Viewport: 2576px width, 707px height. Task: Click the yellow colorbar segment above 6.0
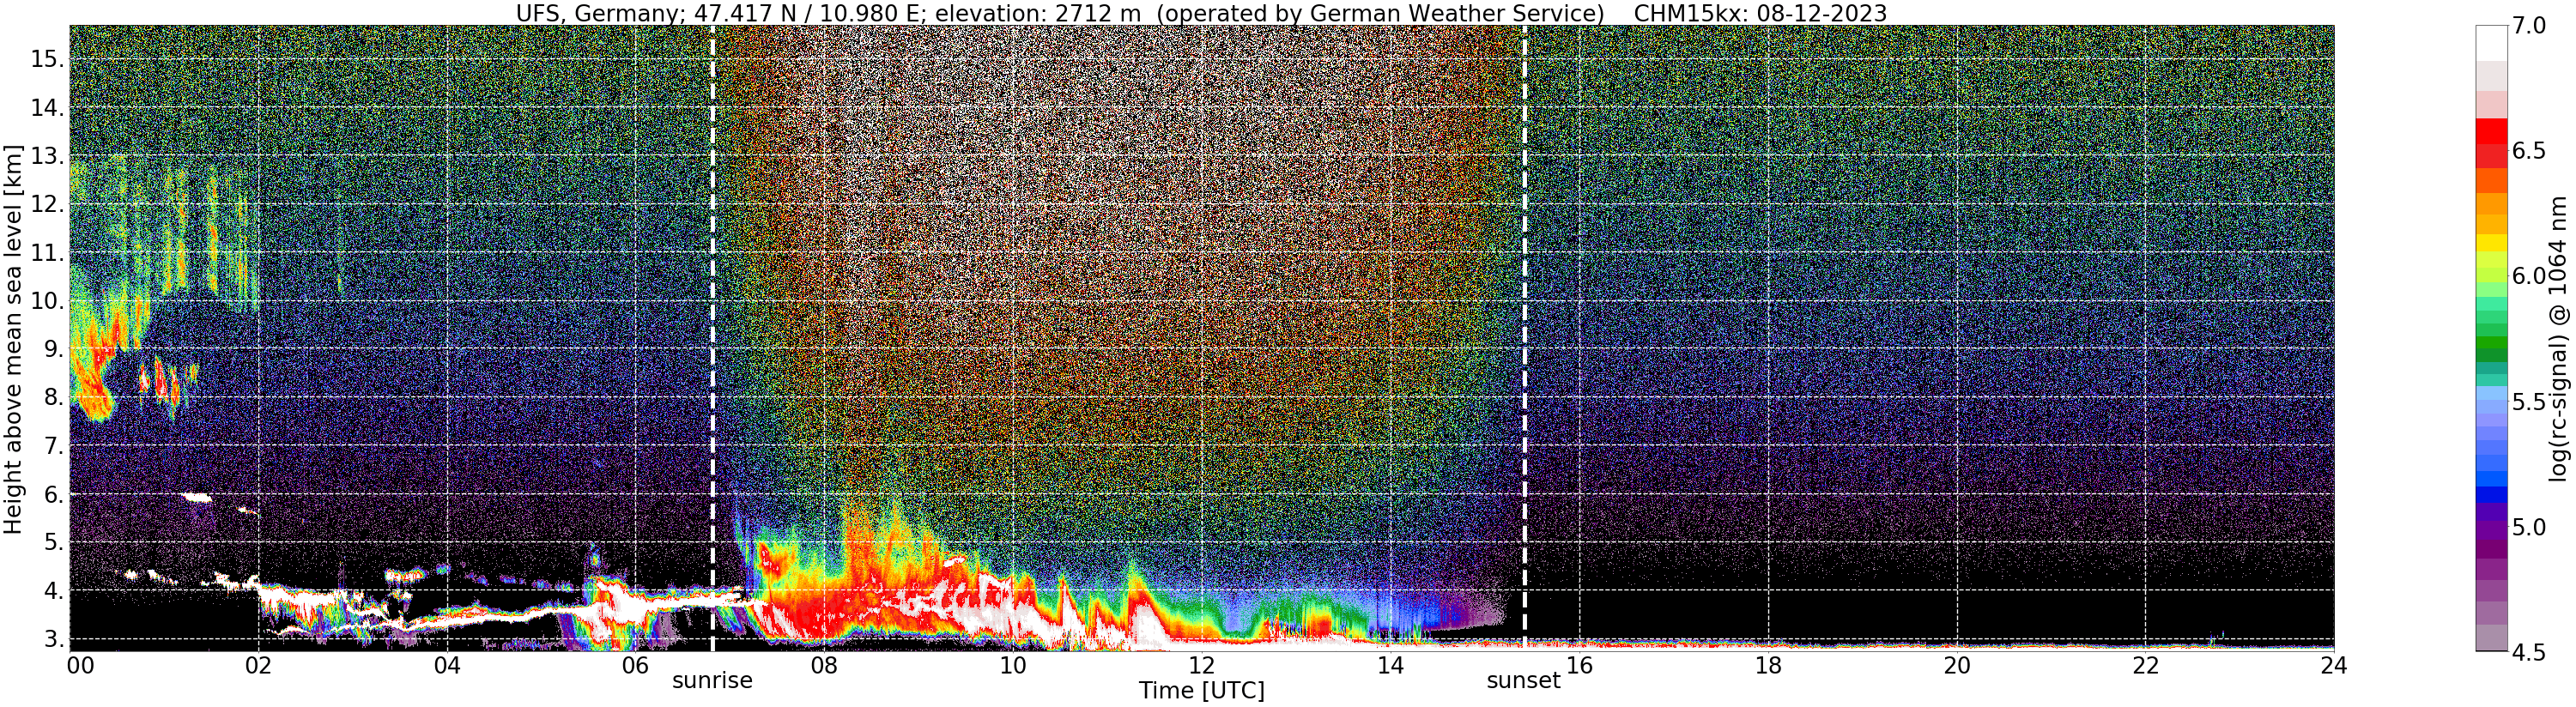pos(2491,242)
